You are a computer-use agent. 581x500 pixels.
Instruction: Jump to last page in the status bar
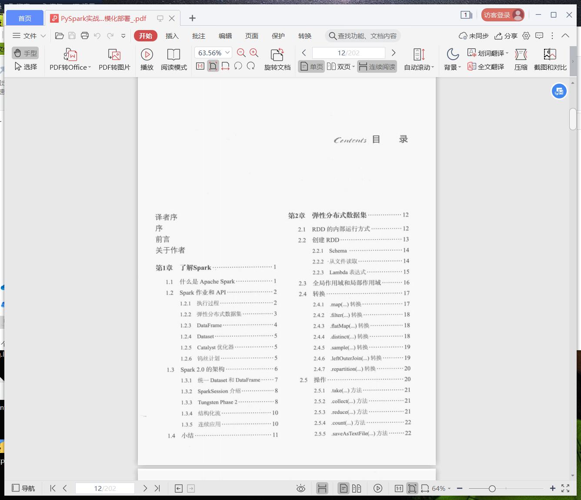(157, 488)
